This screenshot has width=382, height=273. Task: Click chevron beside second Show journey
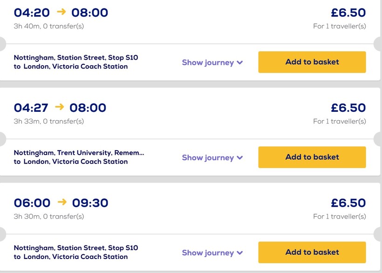[x=240, y=157]
